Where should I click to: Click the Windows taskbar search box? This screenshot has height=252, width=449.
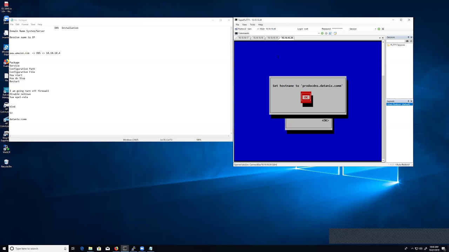coord(38,248)
